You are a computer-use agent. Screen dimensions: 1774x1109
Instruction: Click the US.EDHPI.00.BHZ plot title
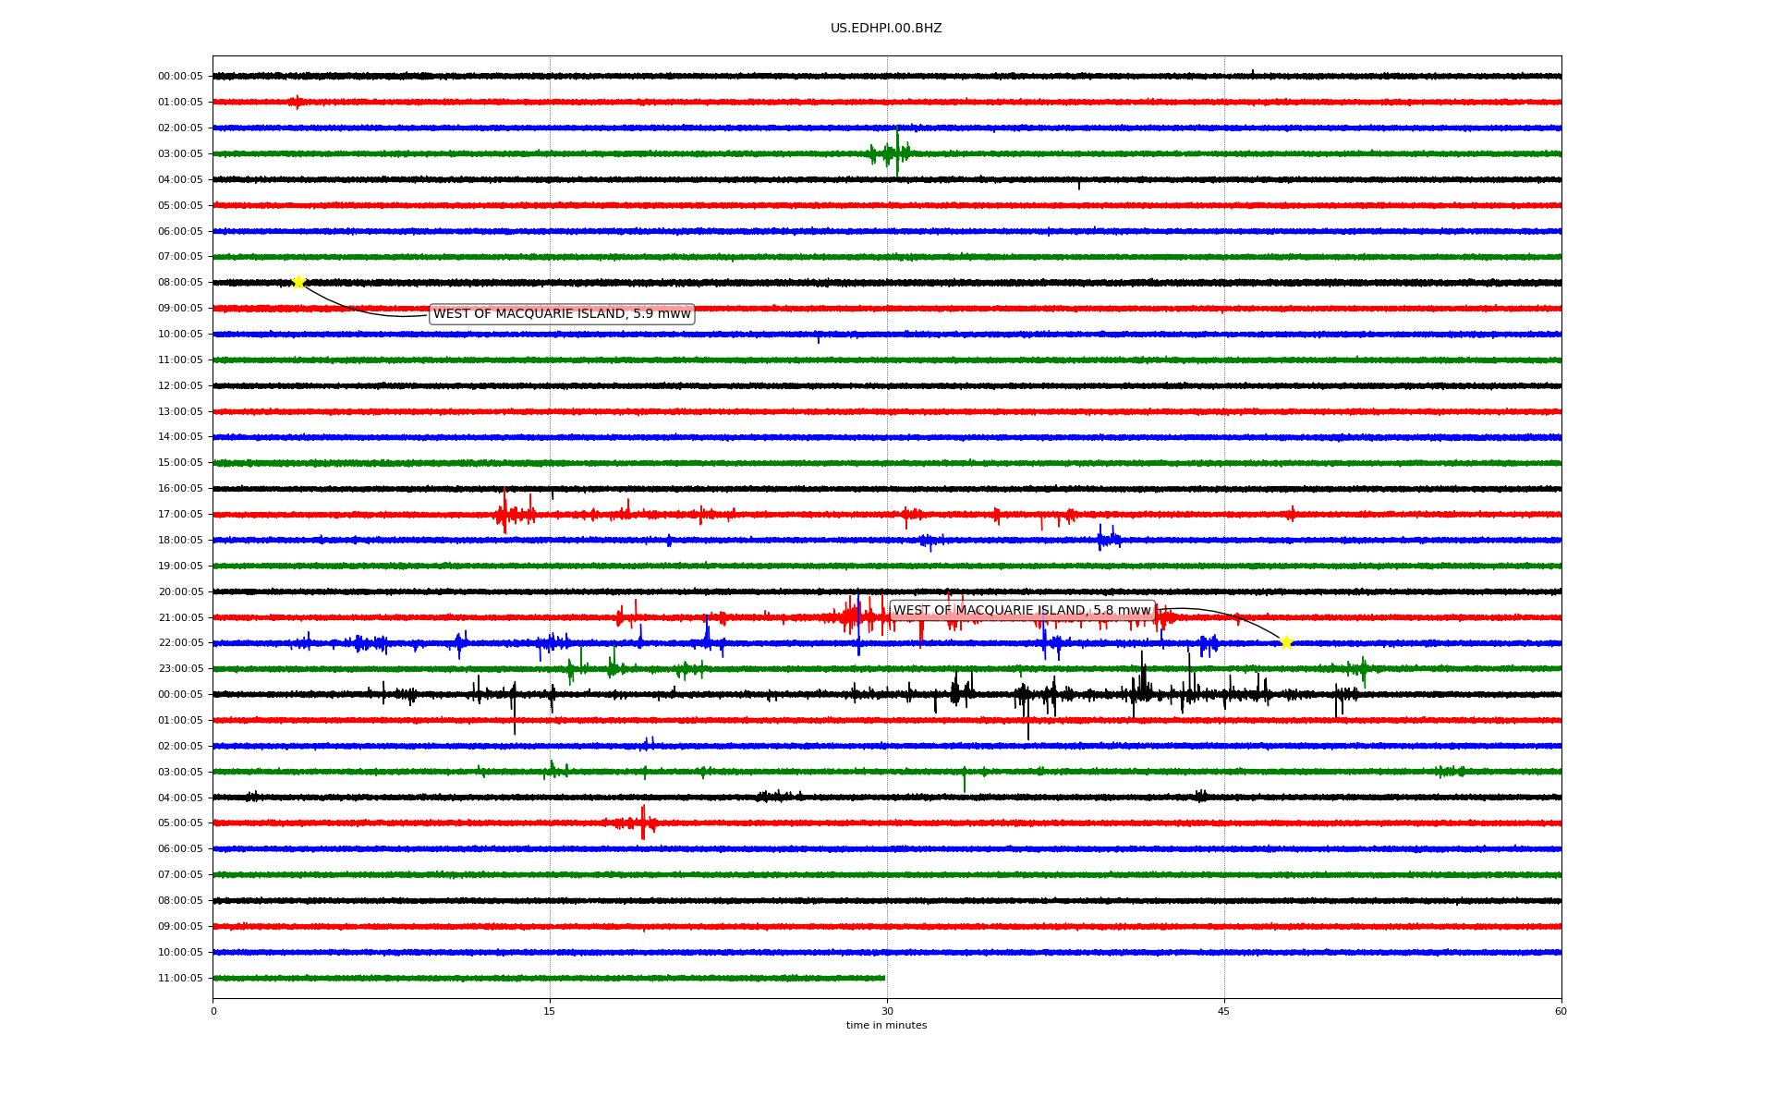[x=886, y=29]
